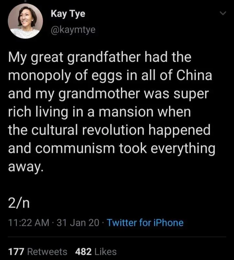
Task: Select the 31 Jan 20 date
Action: tap(78, 223)
